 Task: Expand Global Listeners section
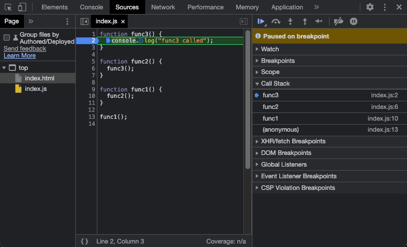pos(329,164)
